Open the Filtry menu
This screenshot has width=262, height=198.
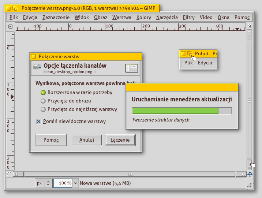pos(189,17)
